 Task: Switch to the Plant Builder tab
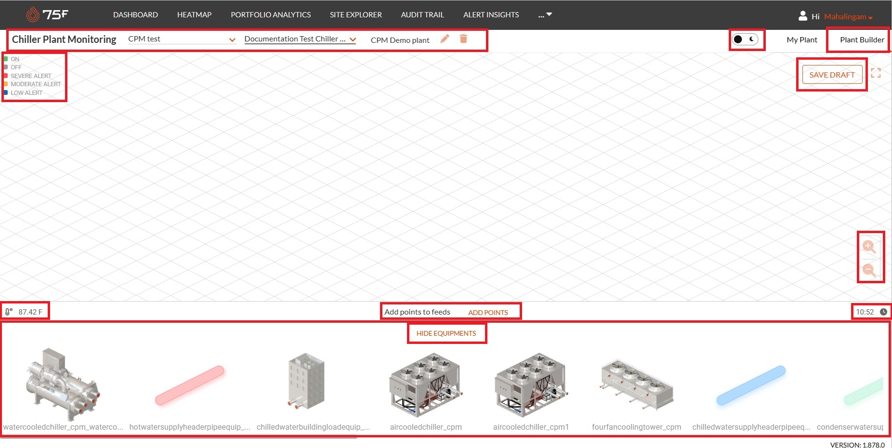pos(858,40)
